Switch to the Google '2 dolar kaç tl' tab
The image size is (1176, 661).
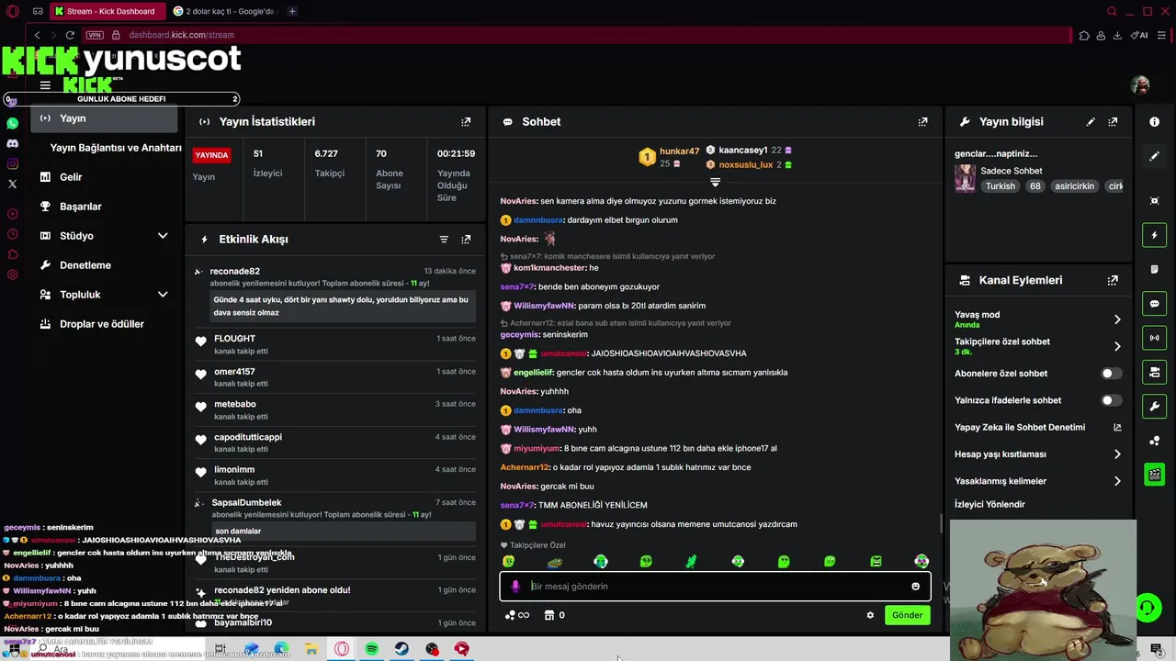point(223,11)
